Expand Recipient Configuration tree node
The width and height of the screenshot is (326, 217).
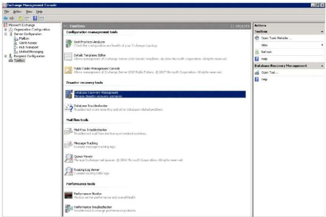(6, 56)
